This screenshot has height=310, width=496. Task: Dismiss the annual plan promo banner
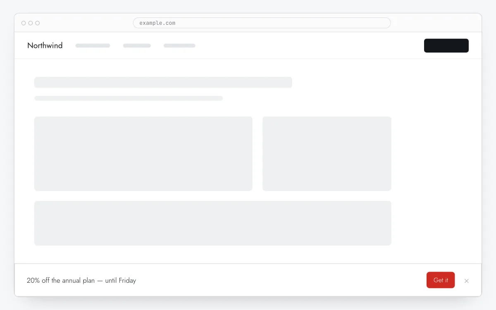tap(467, 281)
